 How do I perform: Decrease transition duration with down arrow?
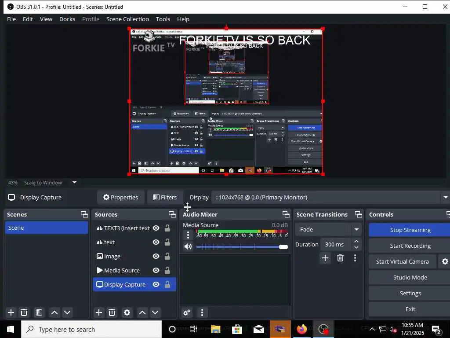[x=356, y=247]
